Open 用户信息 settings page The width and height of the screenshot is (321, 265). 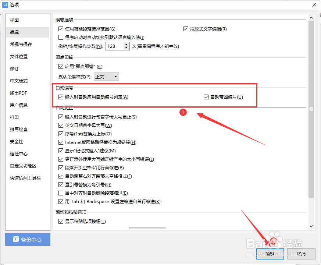19,105
